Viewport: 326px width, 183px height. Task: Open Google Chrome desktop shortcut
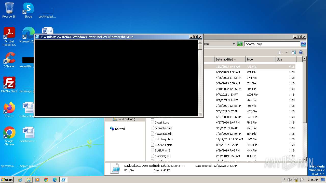[x=9, y=136]
